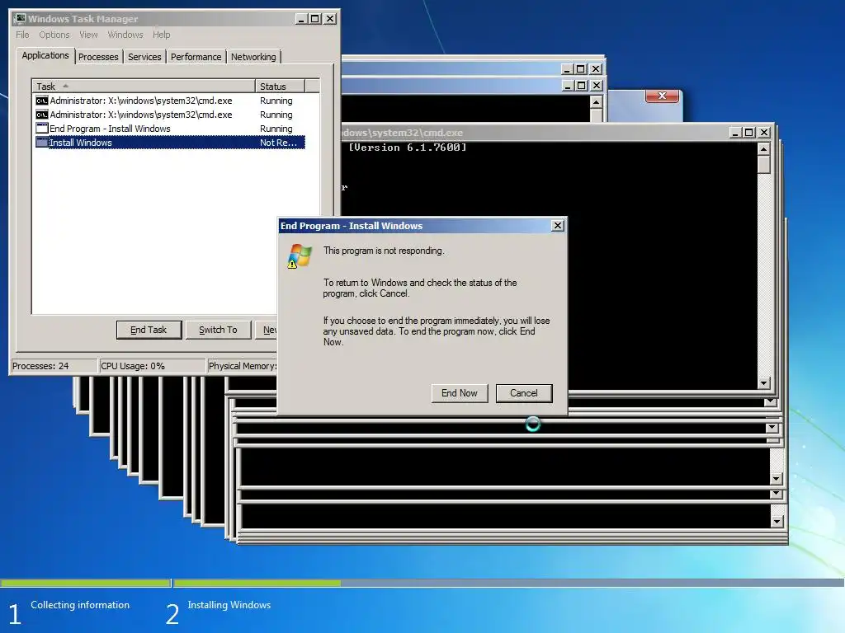Click the installation progress bar
Viewport: 845px width, 633px height.
[x=422, y=583]
